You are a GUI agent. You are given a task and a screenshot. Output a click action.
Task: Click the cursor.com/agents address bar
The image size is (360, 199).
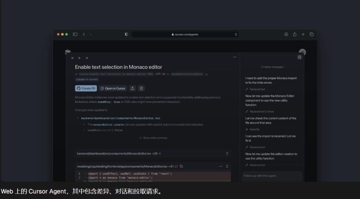185,34
